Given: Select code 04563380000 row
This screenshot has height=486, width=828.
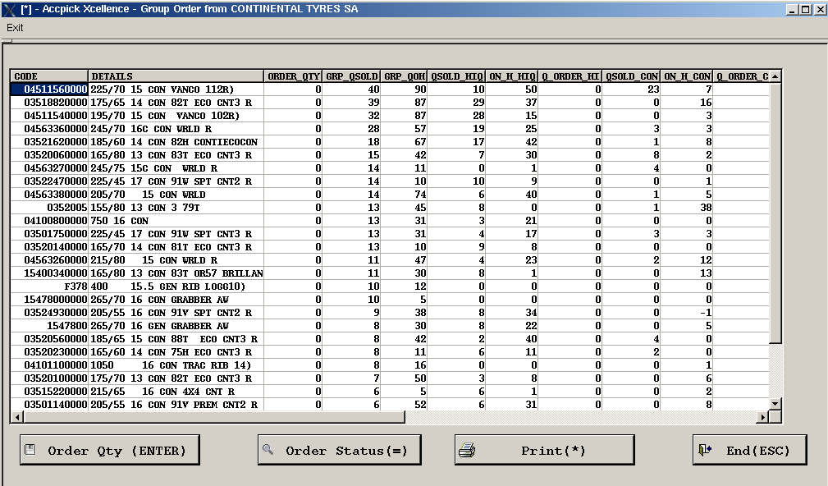Looking at the screenshot, I should click(390, 195).
